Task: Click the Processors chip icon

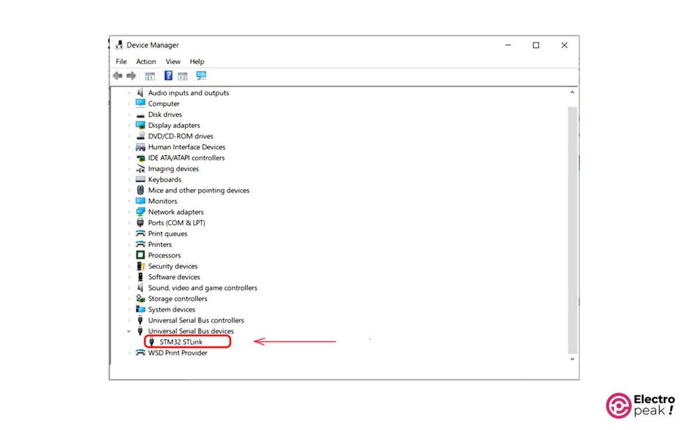Action: 140,255
